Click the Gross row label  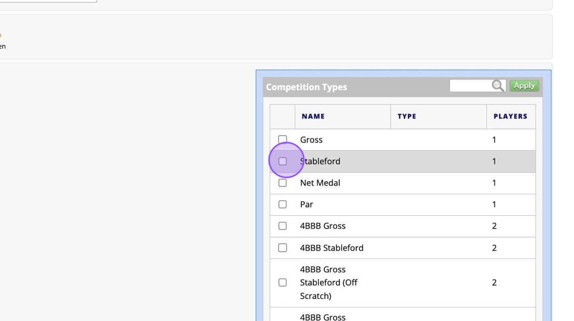coord(312,139)
